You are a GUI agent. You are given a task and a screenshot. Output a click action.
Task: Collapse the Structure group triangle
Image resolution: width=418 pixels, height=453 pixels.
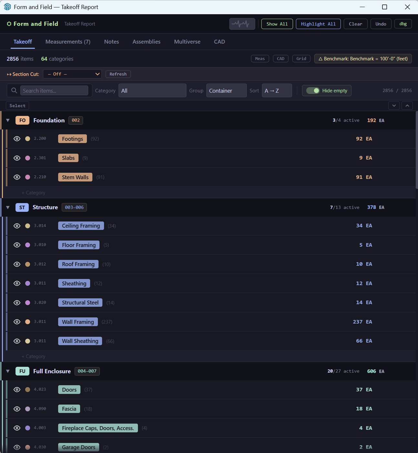tap(7, 207)
